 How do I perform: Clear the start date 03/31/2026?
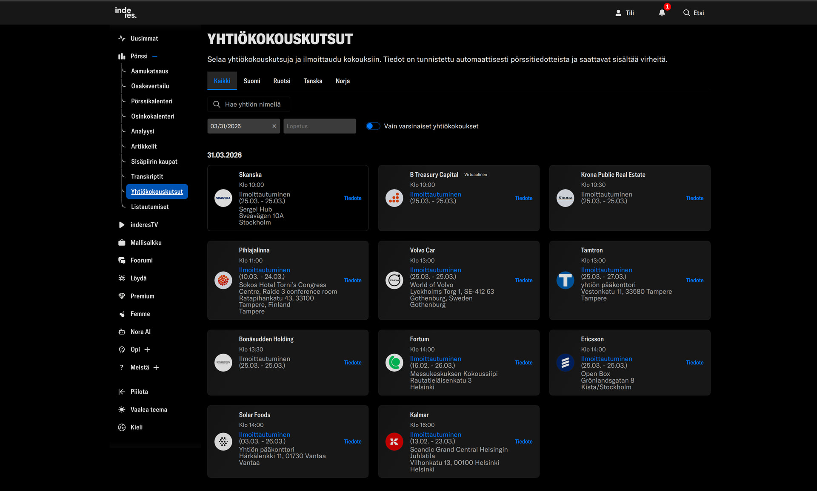tap(274, 126)
